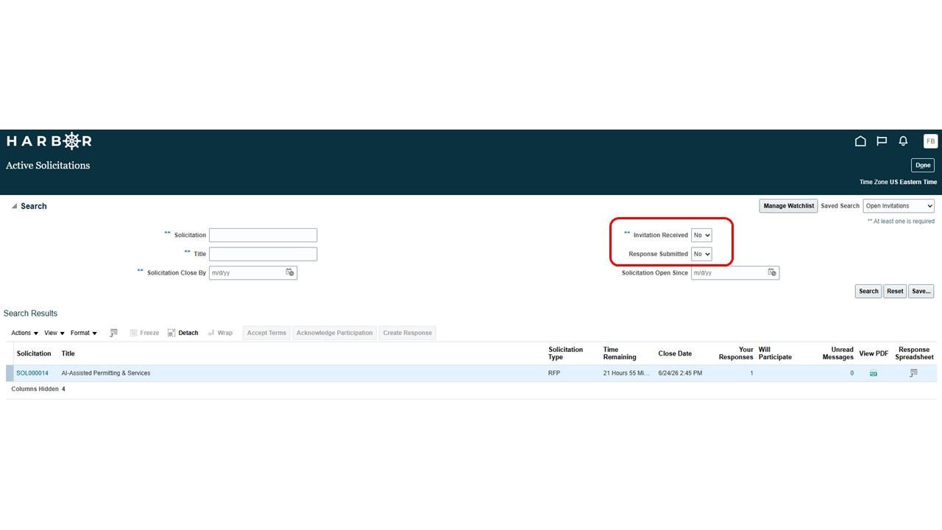The image size is (942, 530).
Task: Sort by Solicitation column header
Action: point(34,353)
